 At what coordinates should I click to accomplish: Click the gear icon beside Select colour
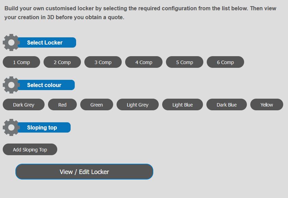coord(11,85)
